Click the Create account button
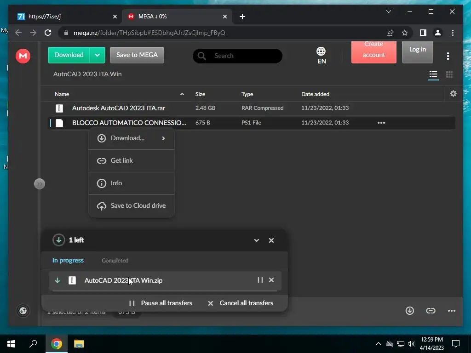The height and width of the screenshot is (353, 471). 373,51
